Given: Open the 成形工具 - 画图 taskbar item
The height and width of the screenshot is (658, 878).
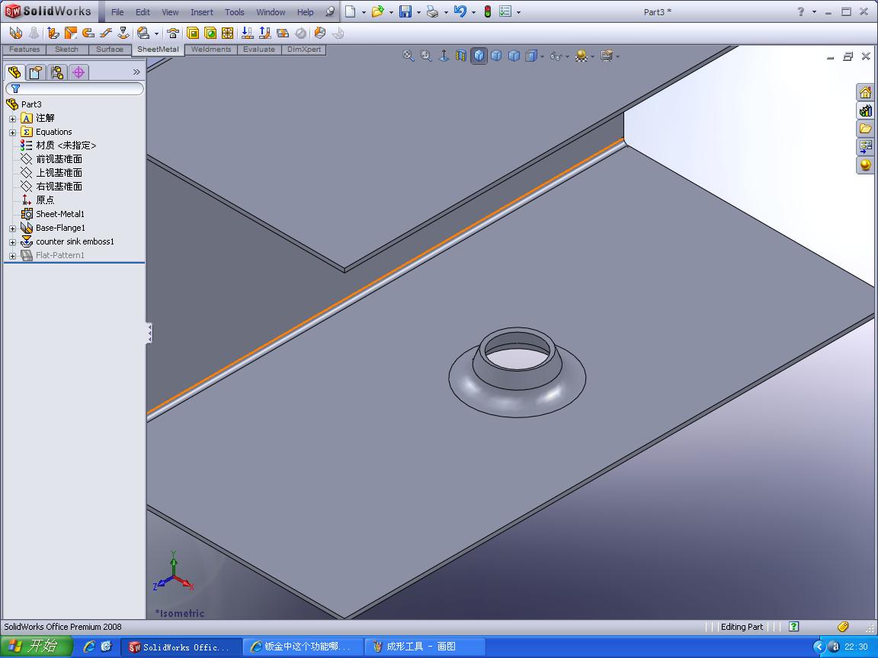Looking at the screenshot, I should 424,647.
